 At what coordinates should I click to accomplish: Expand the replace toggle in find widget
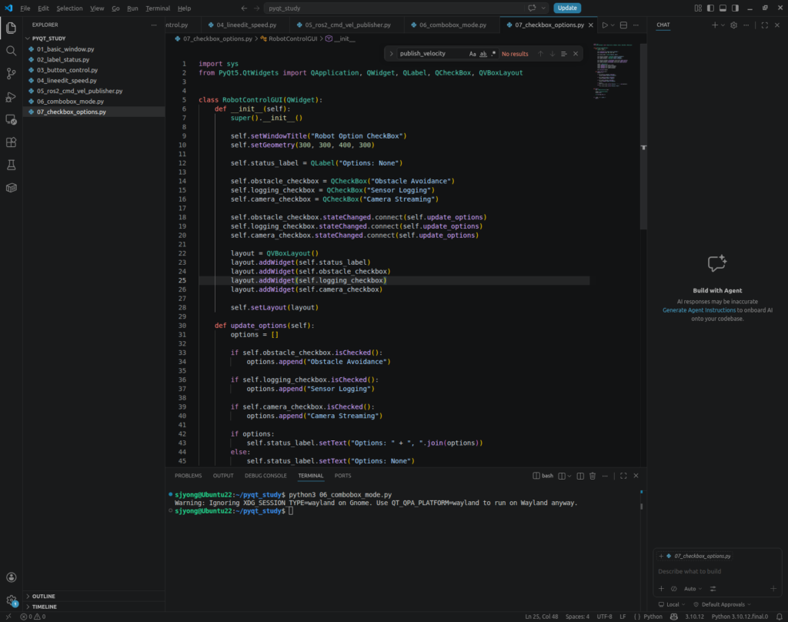(x=391, y=54)
